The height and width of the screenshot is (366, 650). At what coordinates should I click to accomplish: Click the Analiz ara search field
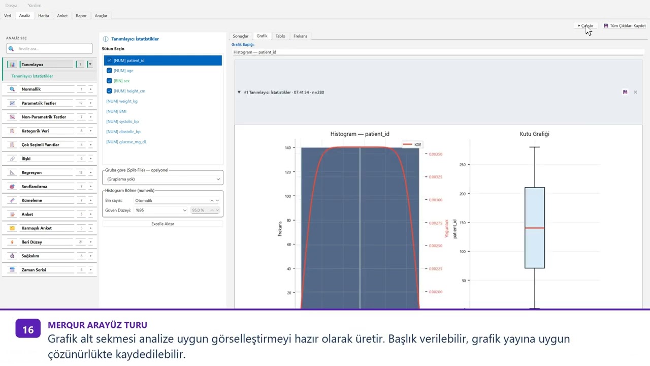coord(49,49)
